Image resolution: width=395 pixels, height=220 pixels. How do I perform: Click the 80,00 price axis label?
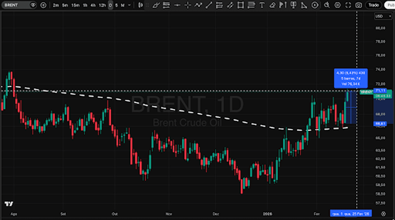[380, 28]
